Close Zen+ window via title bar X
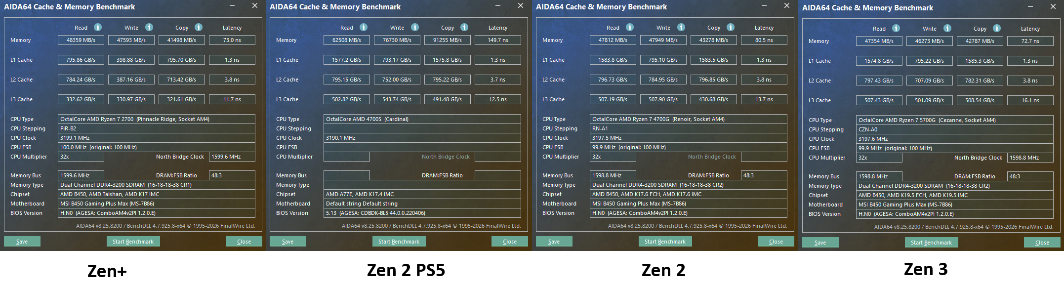The image size is (1064, 287). pos(255,6)
